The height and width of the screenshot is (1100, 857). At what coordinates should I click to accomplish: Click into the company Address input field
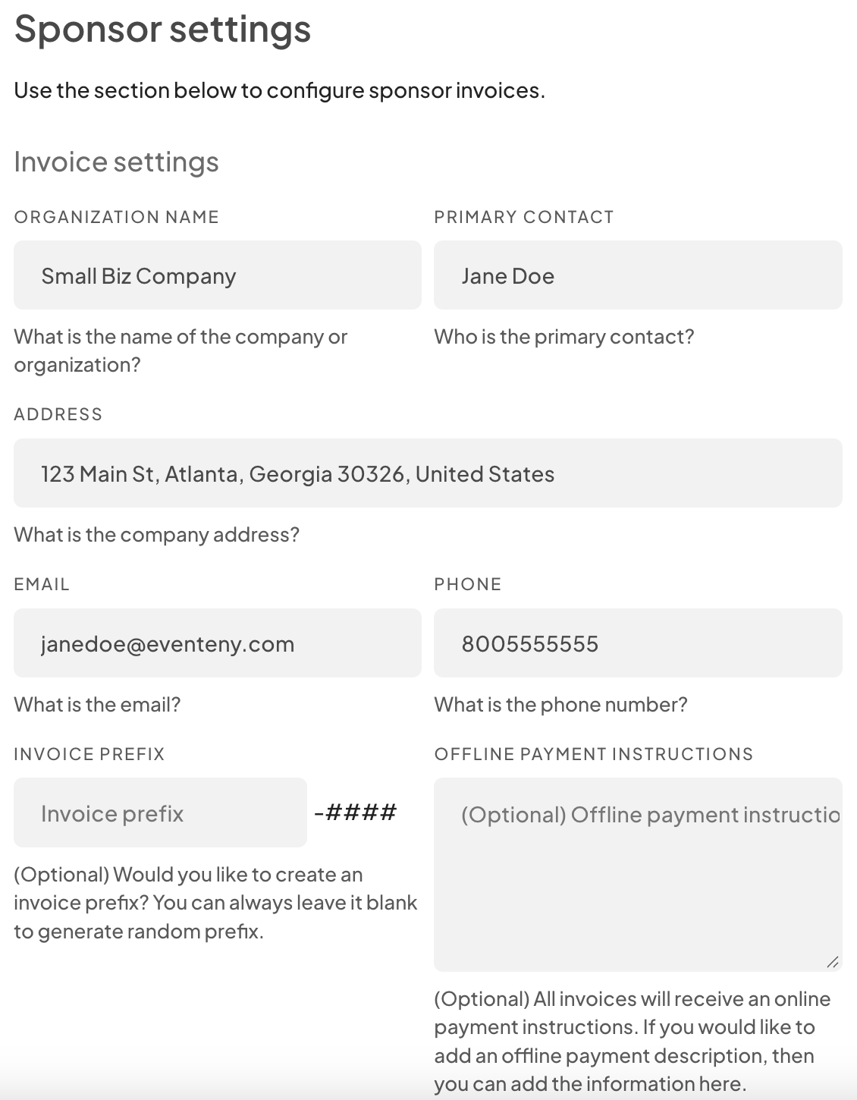coord(428,473)
